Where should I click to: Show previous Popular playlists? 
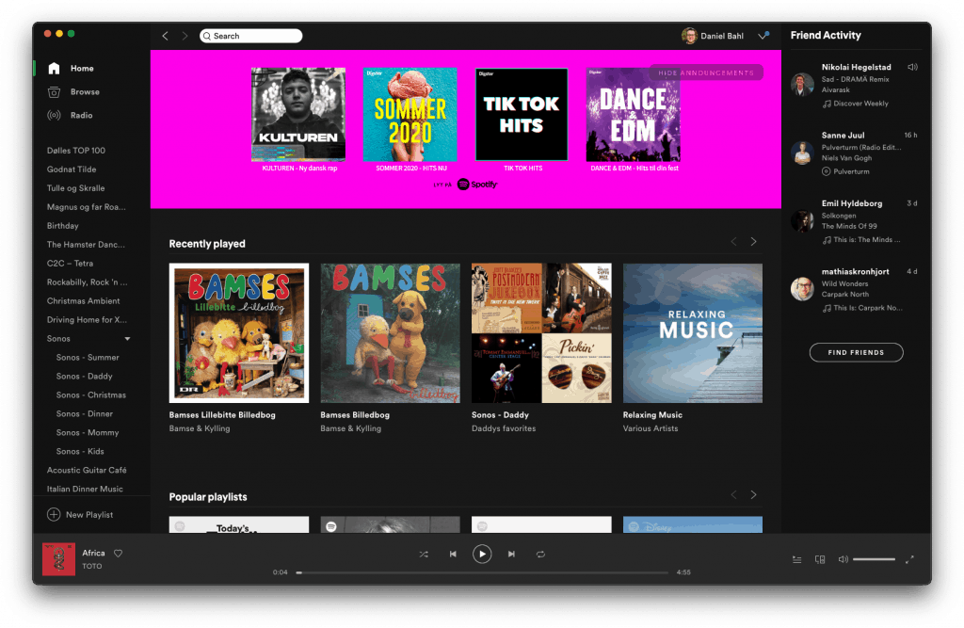[x=733, y=494]
